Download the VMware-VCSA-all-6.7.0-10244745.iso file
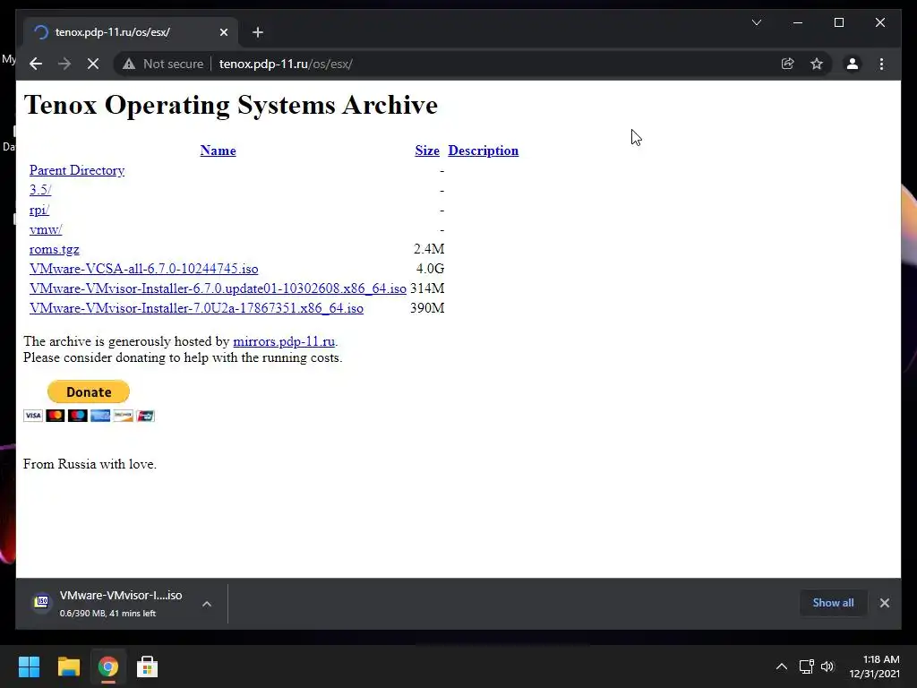Image resolution: width=917 pixels, height=688 pixels. (144, 269)
